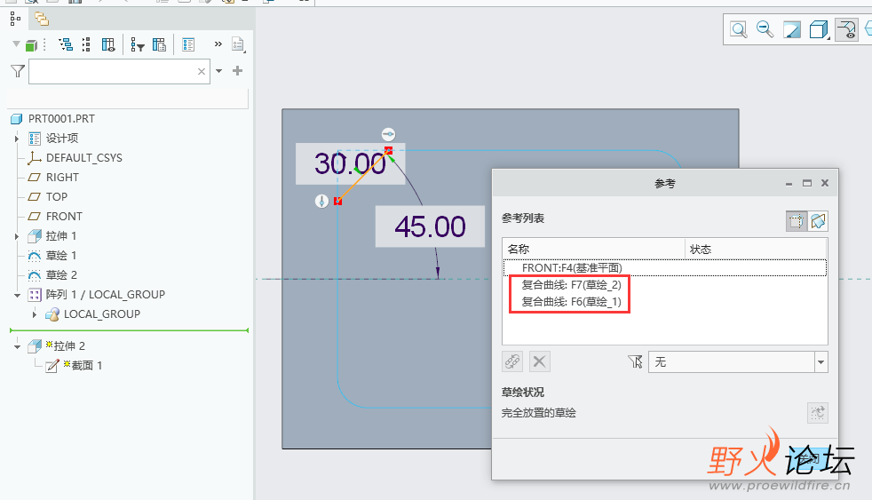Collapse the 拉伸 2 feature node
The image size is (872, 500).
[17, 346]
